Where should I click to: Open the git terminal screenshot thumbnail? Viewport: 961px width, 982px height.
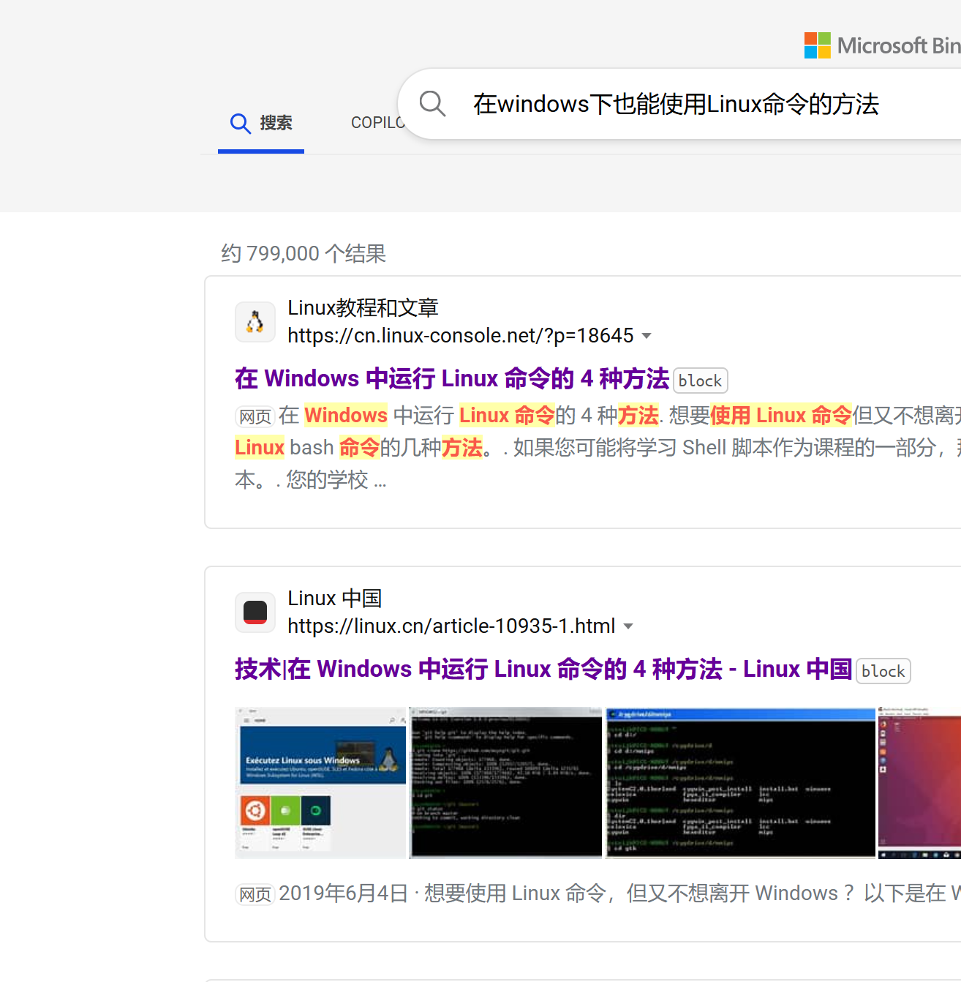tap(505, 782)
